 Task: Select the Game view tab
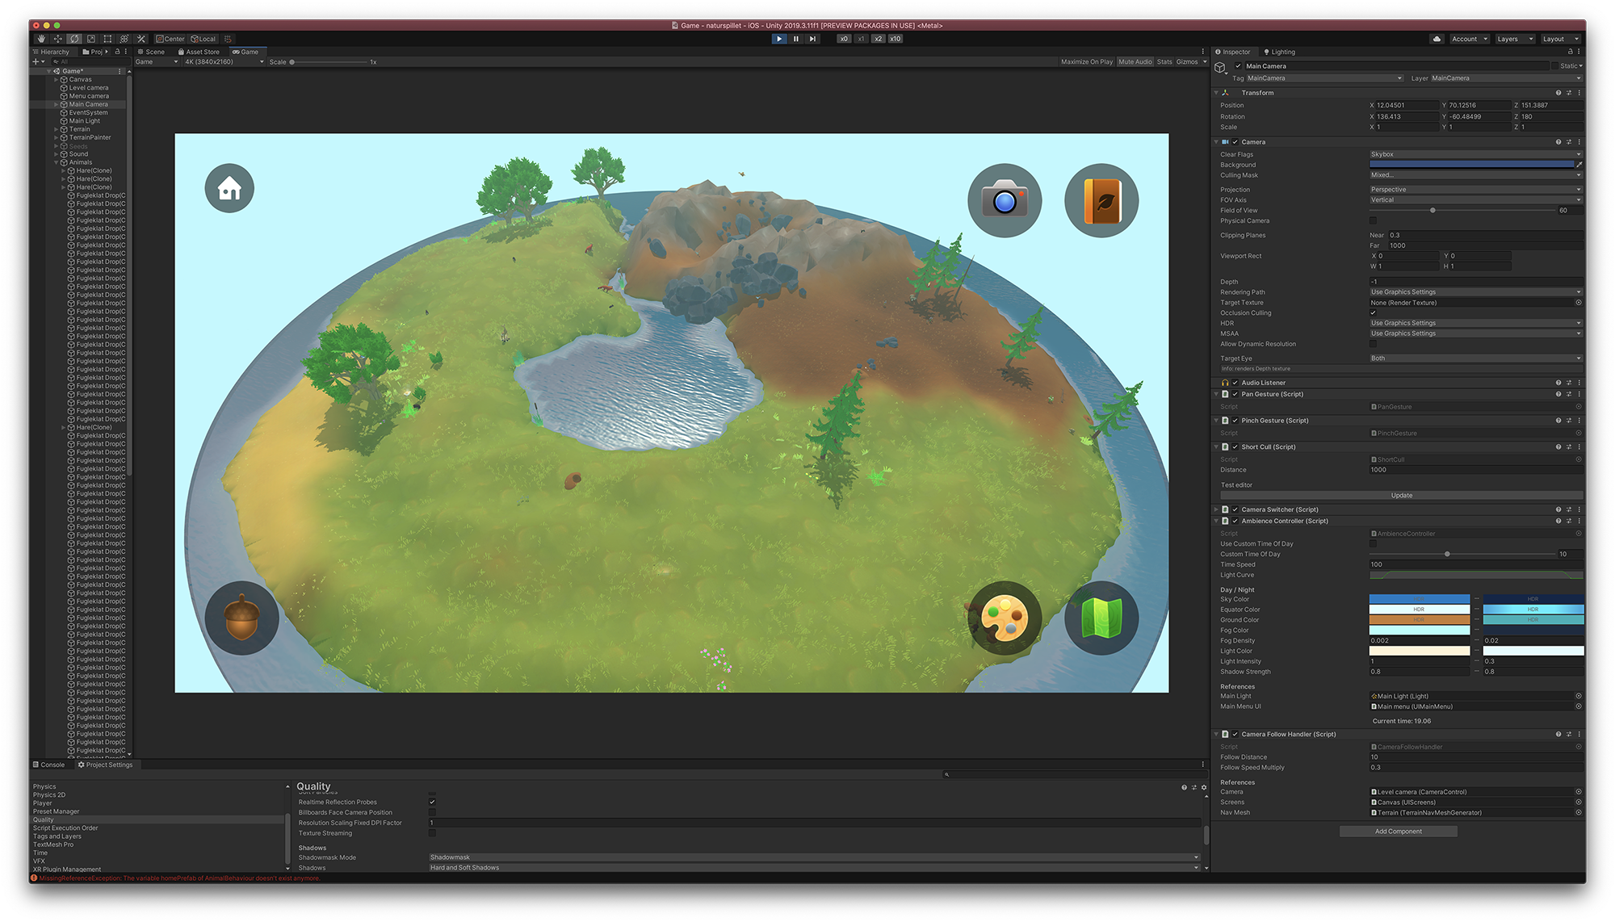click(x=245, y=52)
